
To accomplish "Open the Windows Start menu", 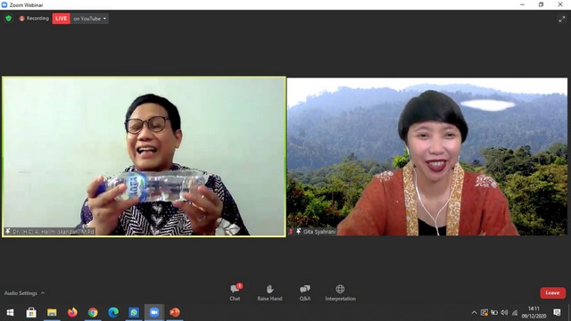I will click(10, 312).
